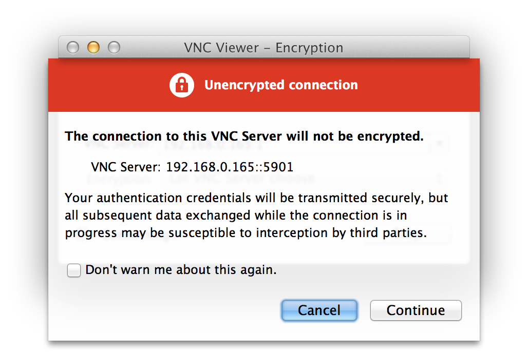Image resolution: width=528 pixels, height=352 pixels.
Task: Click the padlock icon in the red banner
Action: click(x=181, y=85)
